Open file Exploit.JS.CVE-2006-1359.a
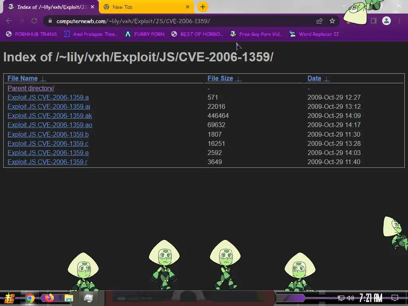 48,97
